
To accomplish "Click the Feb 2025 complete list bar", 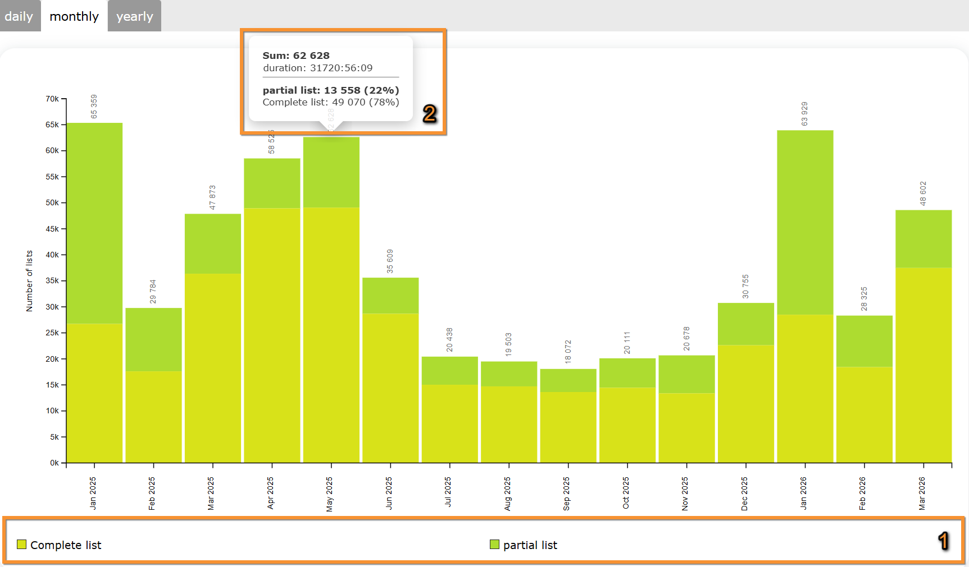I will click(153, 417).
